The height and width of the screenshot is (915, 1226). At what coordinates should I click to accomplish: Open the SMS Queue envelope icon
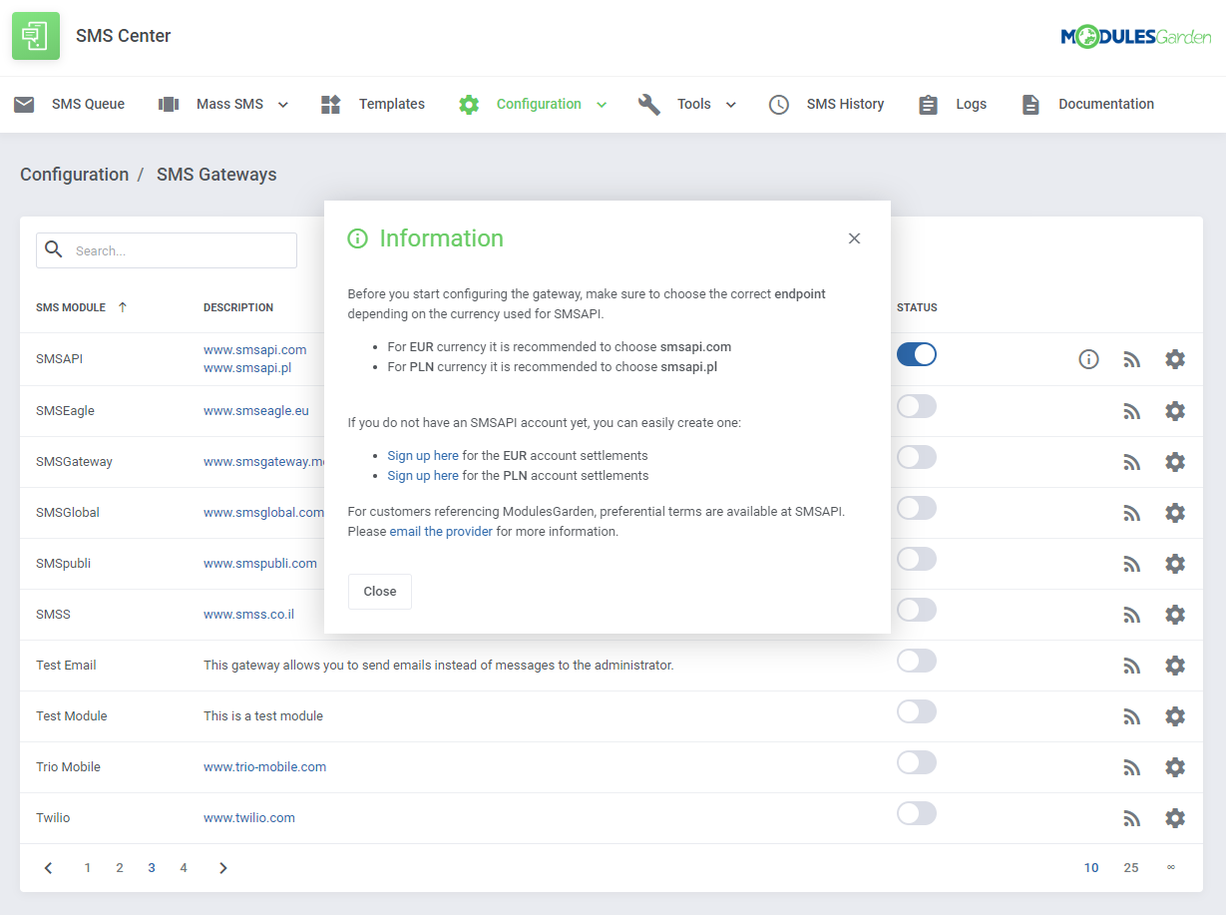pos(24,104)
